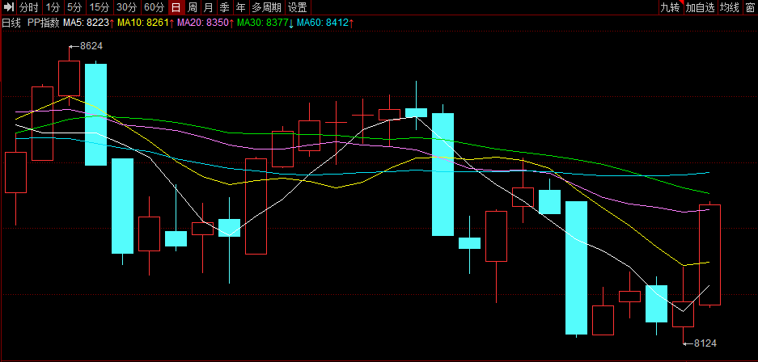Click the MA30: 8377 indicator value

click(265, 22)
